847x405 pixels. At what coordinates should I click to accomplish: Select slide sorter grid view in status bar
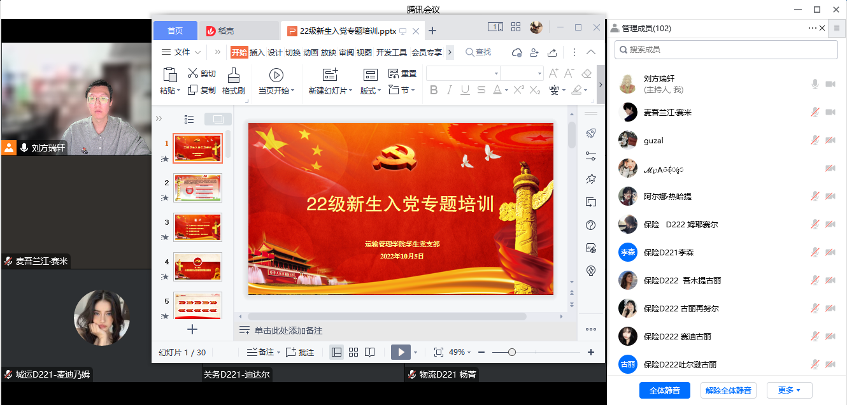[x=353, y=352]
